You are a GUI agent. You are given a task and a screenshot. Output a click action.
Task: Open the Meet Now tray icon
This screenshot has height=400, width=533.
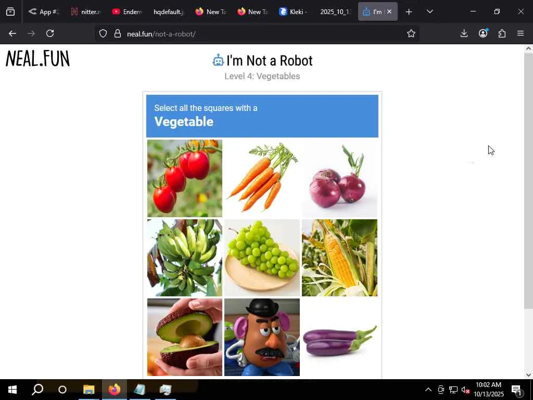[x=441, y=390]
